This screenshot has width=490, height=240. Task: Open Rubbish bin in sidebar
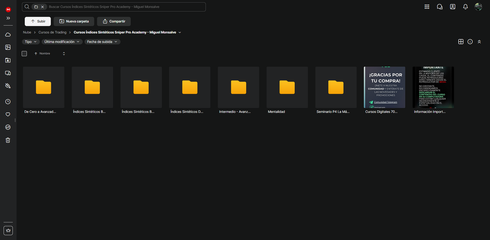[x=8, y=140]
